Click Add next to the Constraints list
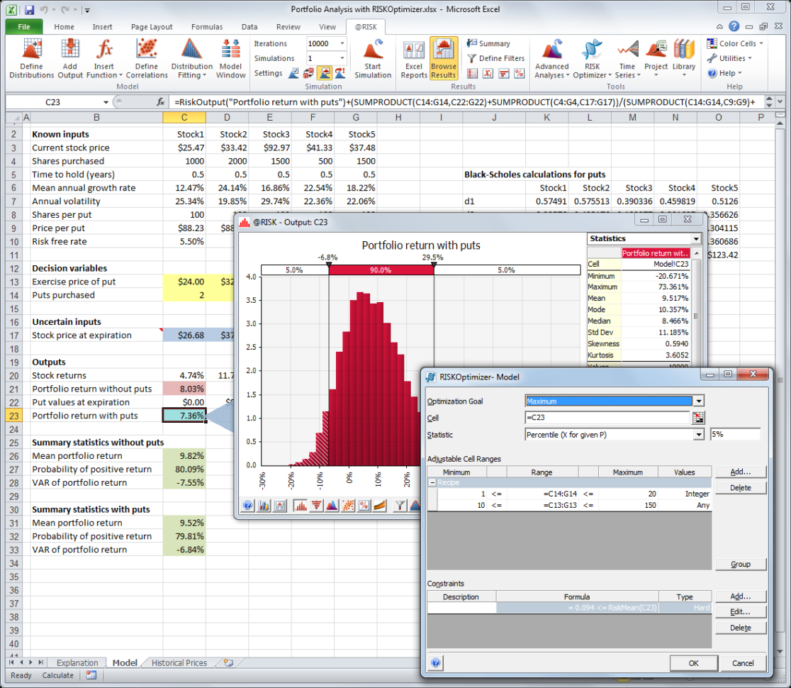Image resolution: width=791 pixels, height=688 pixels. pyautogui.click(x=740, y=596)
